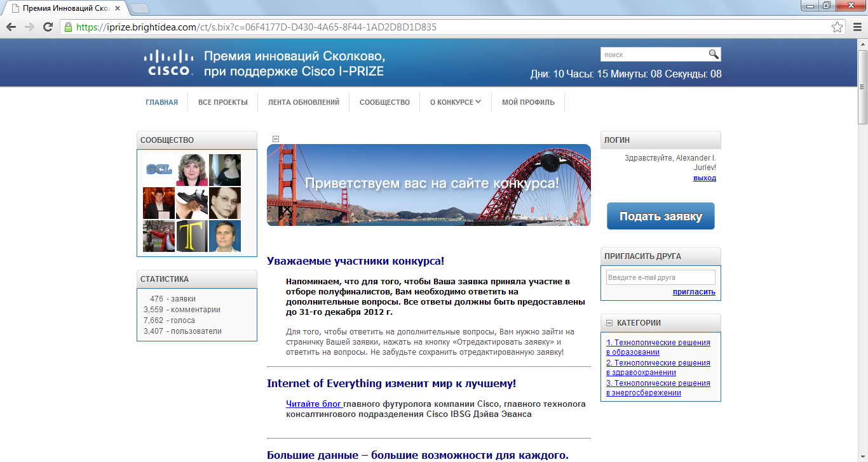This screenshot has height=462, width=868.
Task: Open a new browser tab
Action: coord(139,8)
